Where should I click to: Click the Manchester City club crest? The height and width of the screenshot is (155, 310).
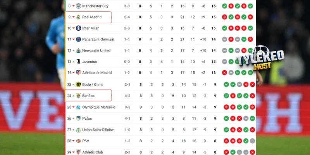point(78,6)
